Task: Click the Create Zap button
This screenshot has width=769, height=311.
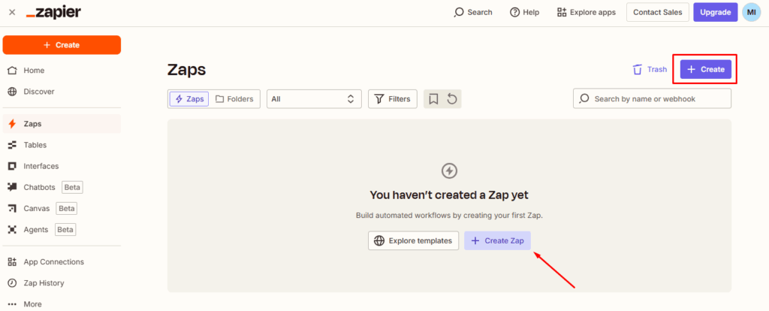Action: (x=498, y=240)
